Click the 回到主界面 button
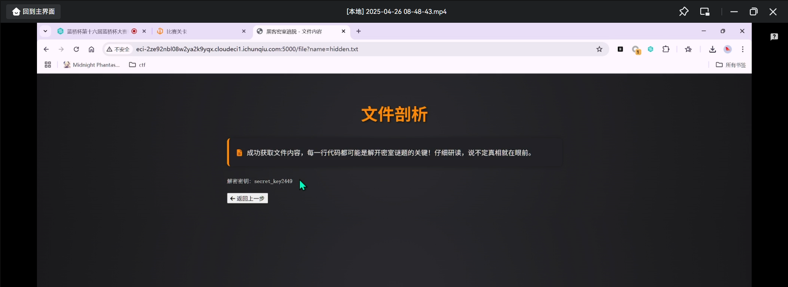 pyautogui.click(x=33, y=12)
